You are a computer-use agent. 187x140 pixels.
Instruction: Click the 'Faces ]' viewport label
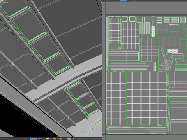(5, 2)
